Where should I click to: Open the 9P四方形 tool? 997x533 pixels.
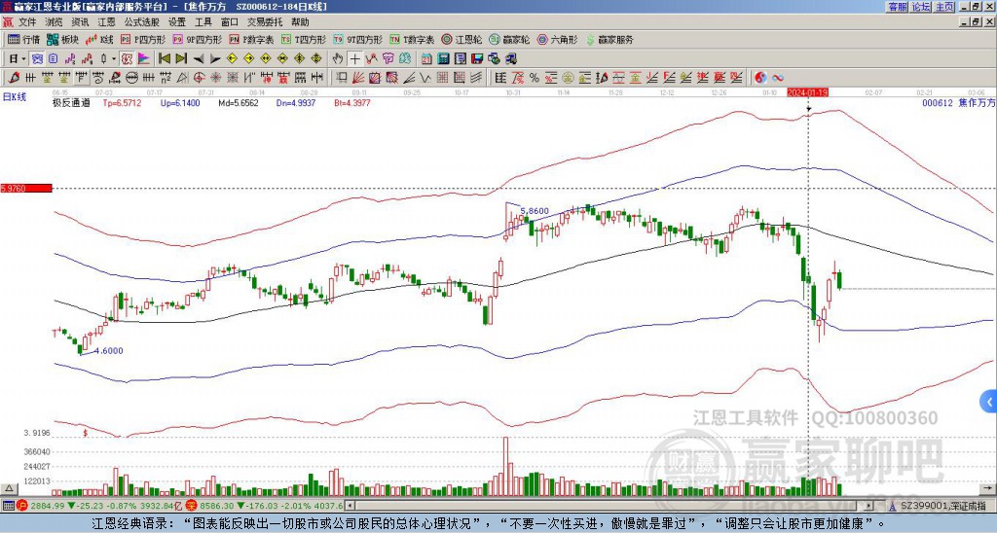[x=197, y=39]
